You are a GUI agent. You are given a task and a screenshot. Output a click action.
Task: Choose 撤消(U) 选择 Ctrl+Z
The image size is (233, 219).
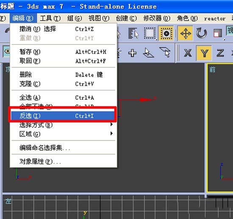pos(64,29)
